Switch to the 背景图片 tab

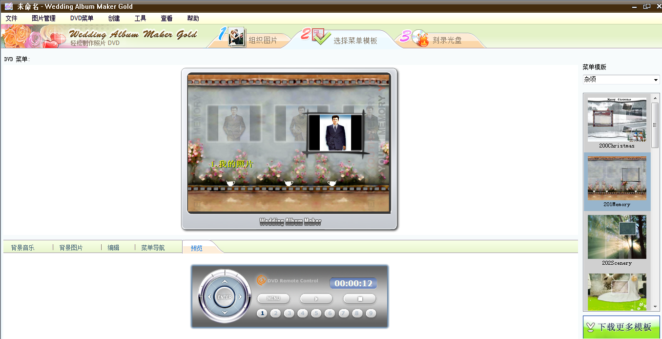pyautogui.click(x=71, y=248)
